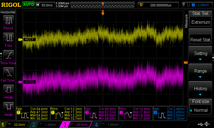Enable channel 2 in bottom bar
The image size is (214, 128).
click(45, 125)
